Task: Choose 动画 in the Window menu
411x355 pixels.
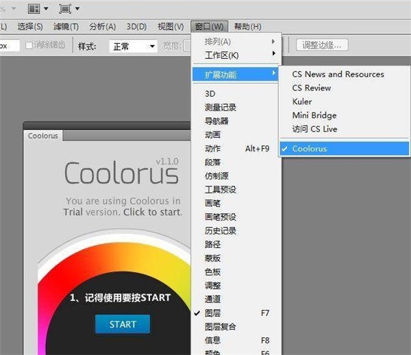Action: 237,135
